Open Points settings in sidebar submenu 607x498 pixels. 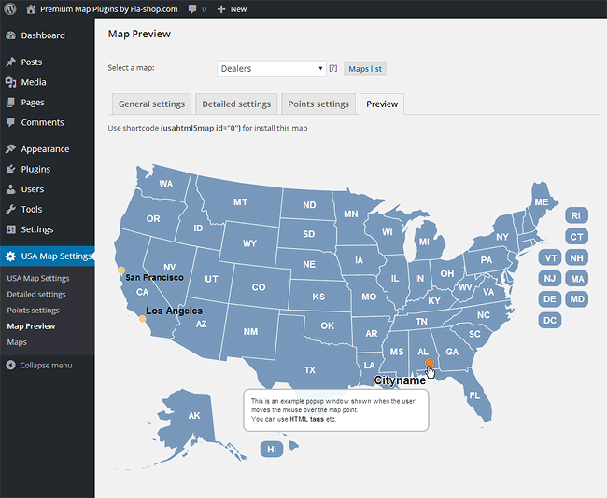(x=34, y=311)
